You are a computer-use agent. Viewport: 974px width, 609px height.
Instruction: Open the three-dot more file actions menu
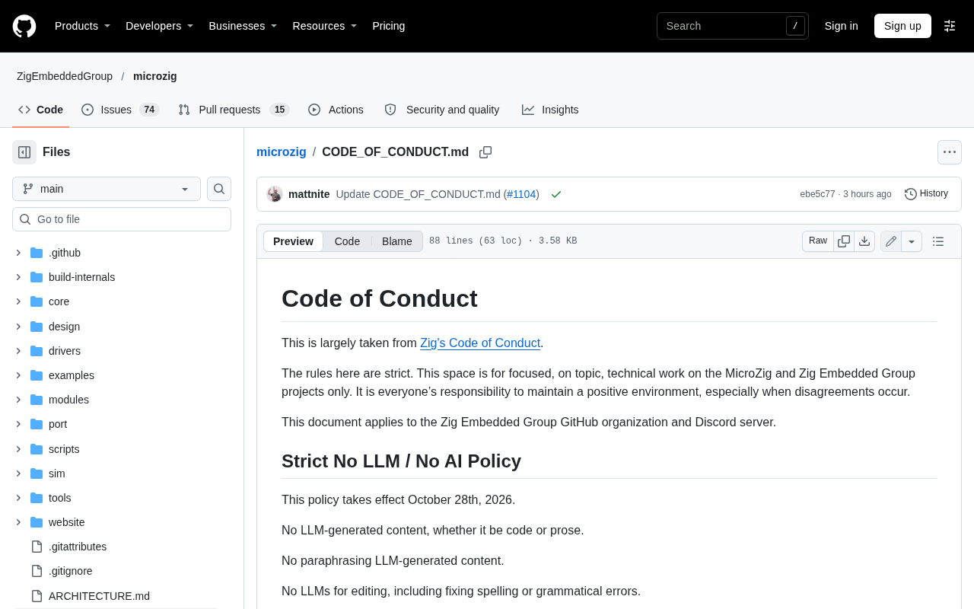[950, 152]
